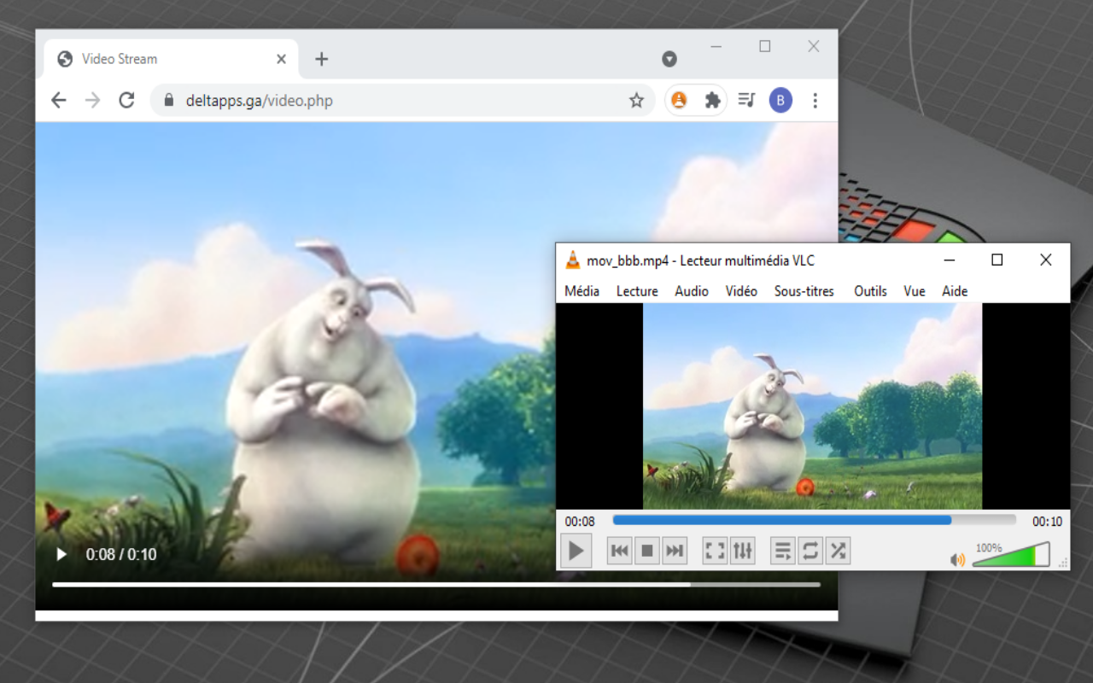Click the VLC cone title icon
1093x683 pixels.
pyautogui.click(x=572, y=260)
